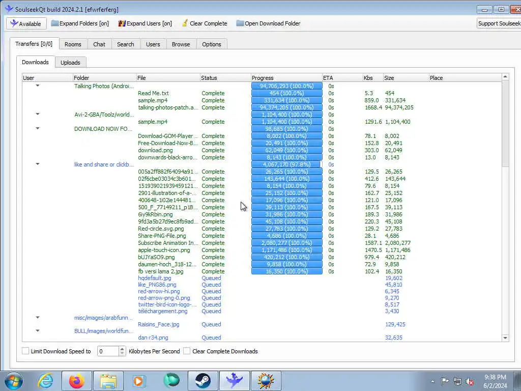Open the media player taskbar icon

[139, 381]
